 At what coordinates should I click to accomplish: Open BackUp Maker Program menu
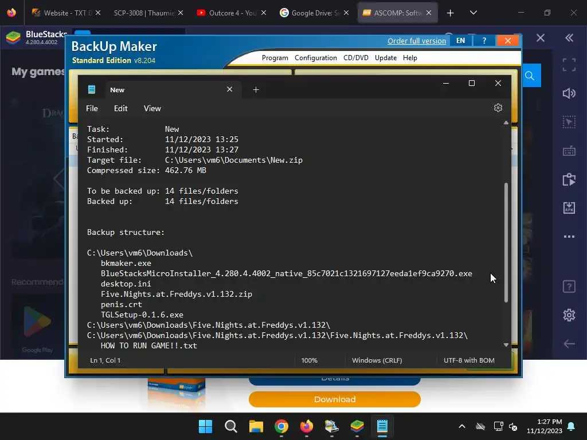pos(275,58)
